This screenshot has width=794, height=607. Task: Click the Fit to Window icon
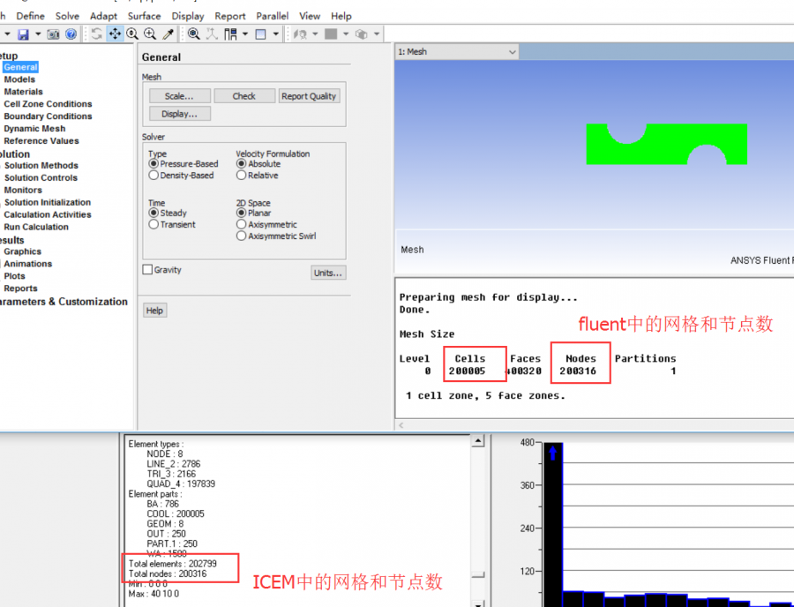click(x=193, y=34)
